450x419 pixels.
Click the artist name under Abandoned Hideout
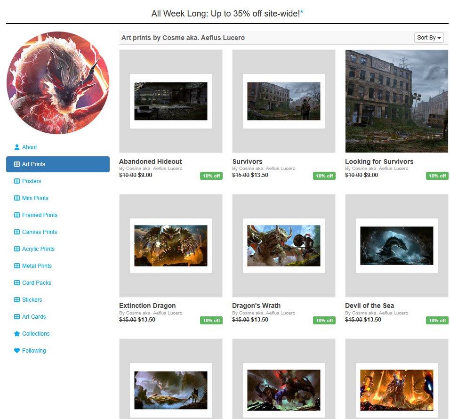pos(154,169)
